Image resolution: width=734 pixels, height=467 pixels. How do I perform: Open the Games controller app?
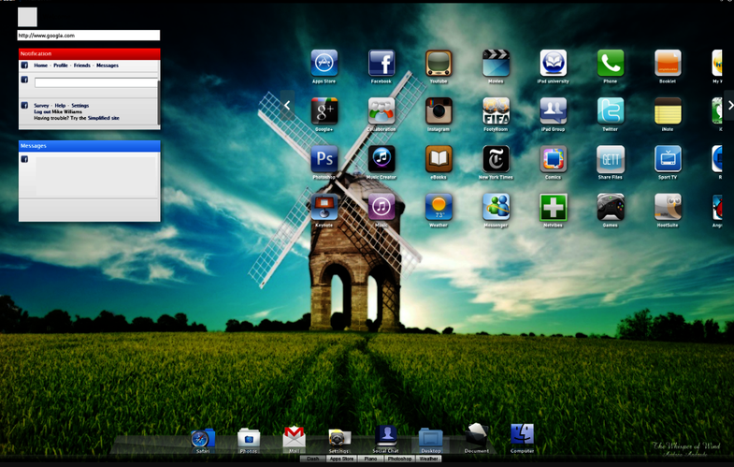(x=611, y=207)
